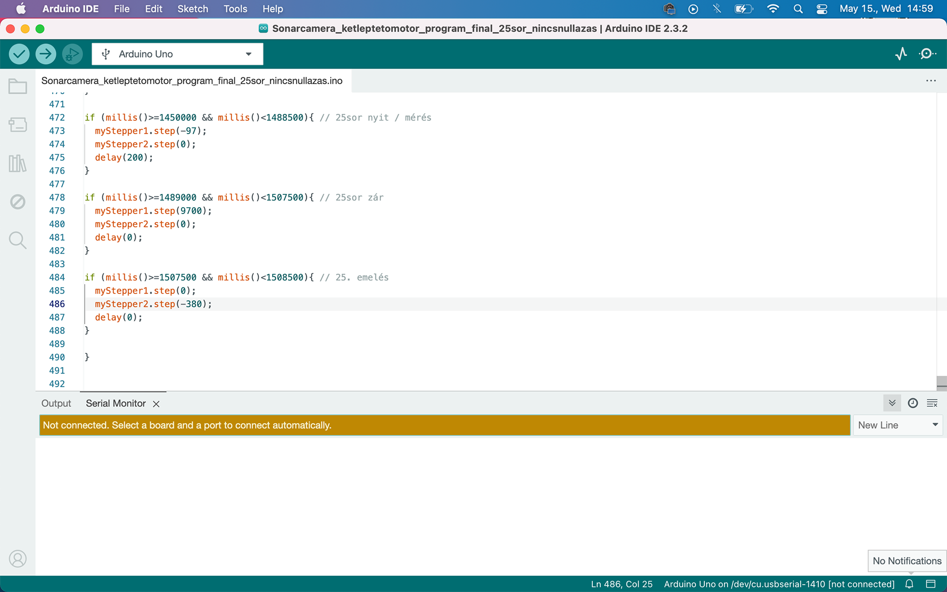The height and width of the screenshot is (592, 947).
Task: Select the Serial Monitor tab
Action: pos(116,404)
